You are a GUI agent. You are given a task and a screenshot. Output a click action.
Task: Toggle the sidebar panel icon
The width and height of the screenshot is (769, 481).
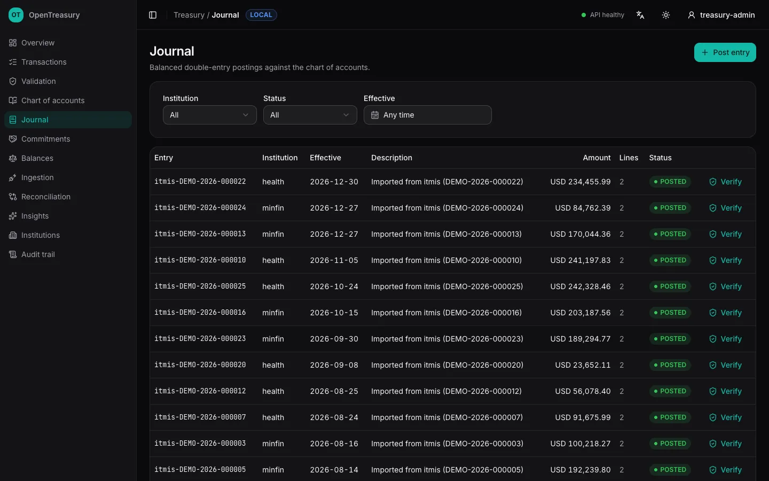153,15
